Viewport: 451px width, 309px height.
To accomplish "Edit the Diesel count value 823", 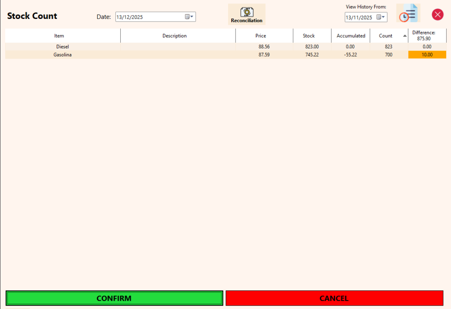I will tap(388, 46).
